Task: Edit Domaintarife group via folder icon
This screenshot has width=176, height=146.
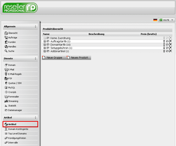Action: pyautogui.click(x=167, y=44)
